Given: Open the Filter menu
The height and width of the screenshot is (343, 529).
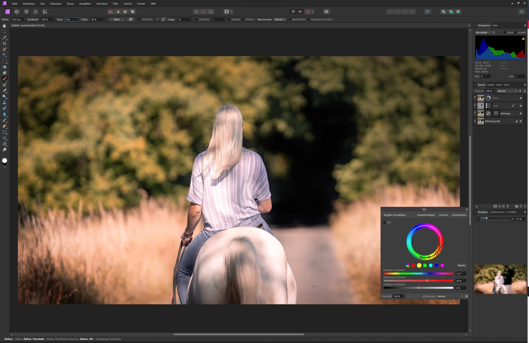Looking at the screenshot, I should point(115,4).
